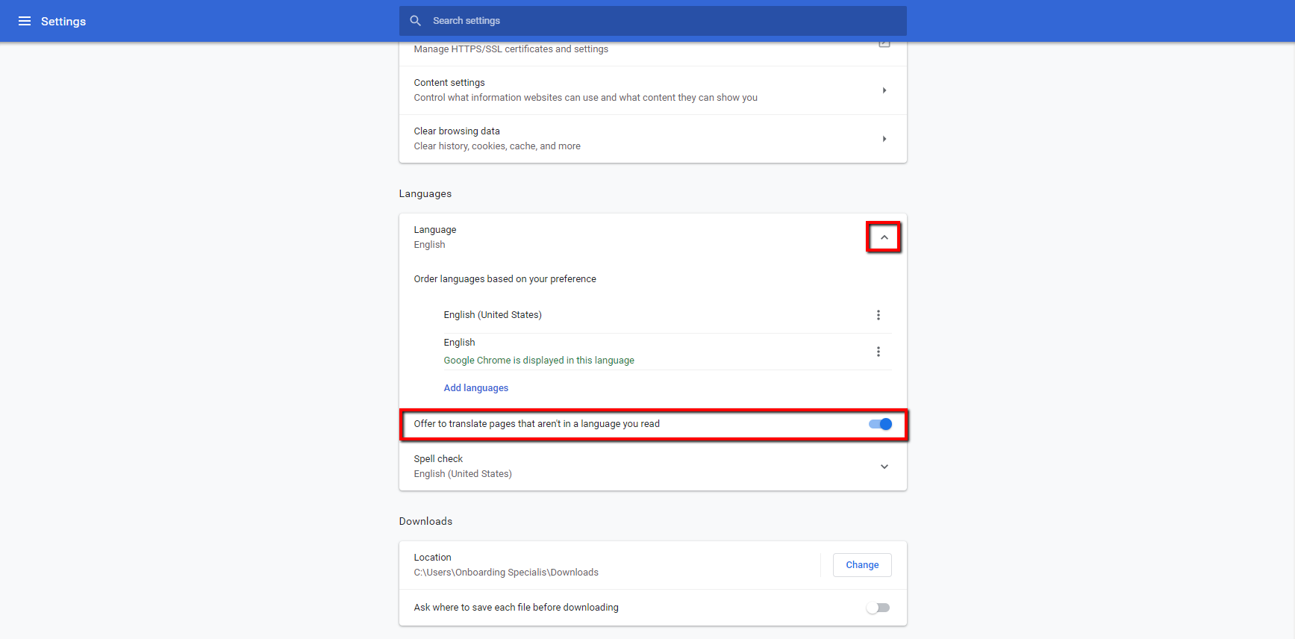
Task: Click the search magnifier icon
Action: (x=416, y=21)
